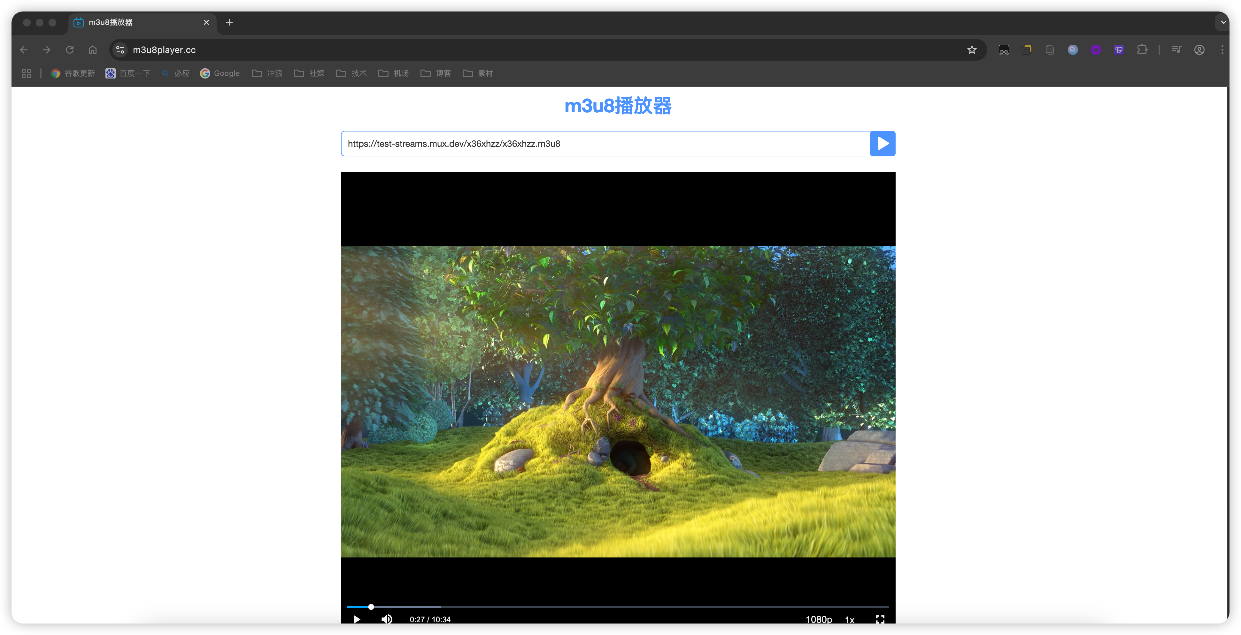
Task: Enter fullscreen mode in the player
Action: point(880,619)
